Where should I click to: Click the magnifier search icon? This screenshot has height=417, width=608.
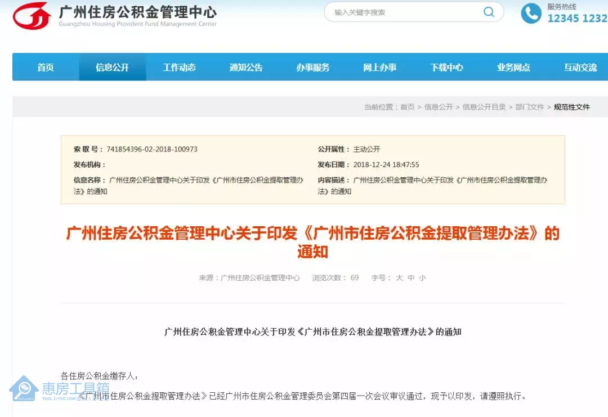(x=489, y=12)
